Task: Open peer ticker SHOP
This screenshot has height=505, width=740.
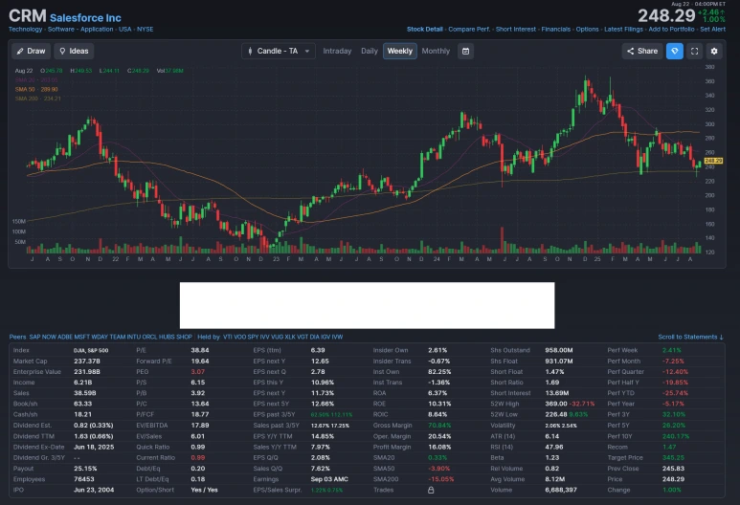Action: coord(184,337)
